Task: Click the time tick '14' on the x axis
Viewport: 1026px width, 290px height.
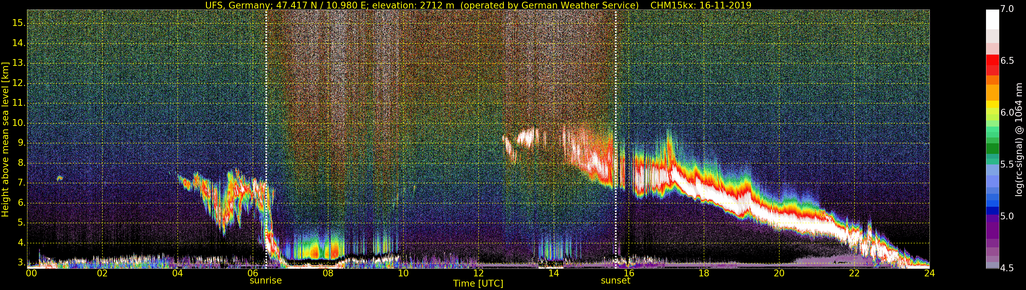Action: click(x=554, y=273)
